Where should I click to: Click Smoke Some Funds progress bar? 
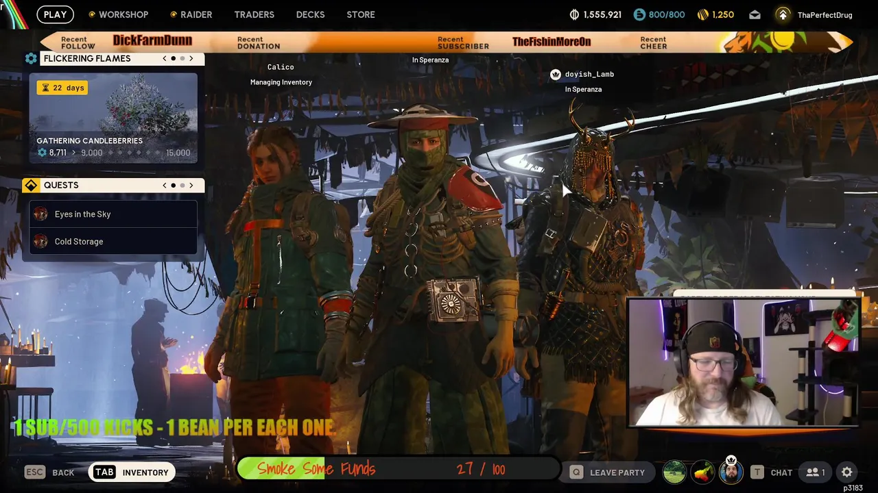pos(399,469)
